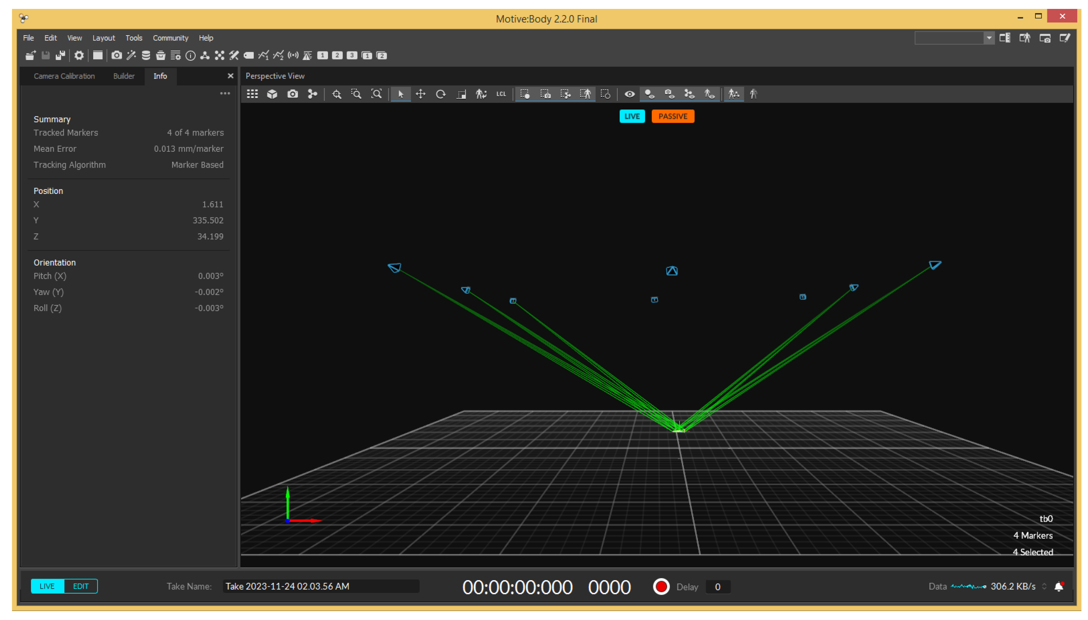
Task: Expand the data rate arrows indicator
Action: click(x=1044, y=586)
